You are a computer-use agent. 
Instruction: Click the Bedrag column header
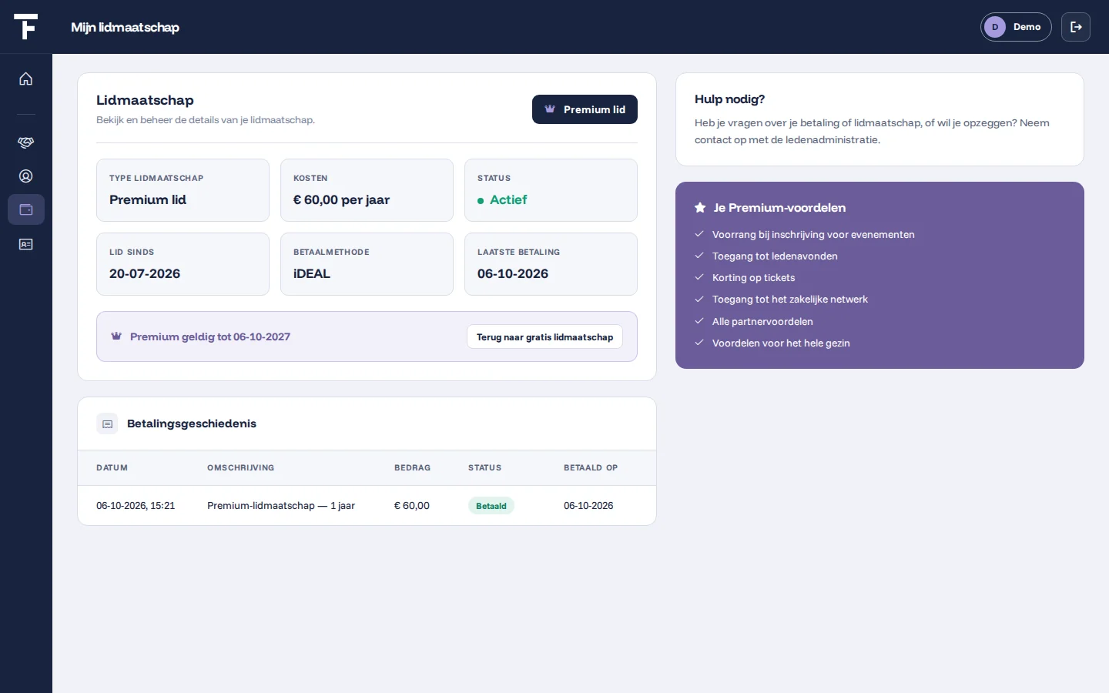[x=412, y=468]
